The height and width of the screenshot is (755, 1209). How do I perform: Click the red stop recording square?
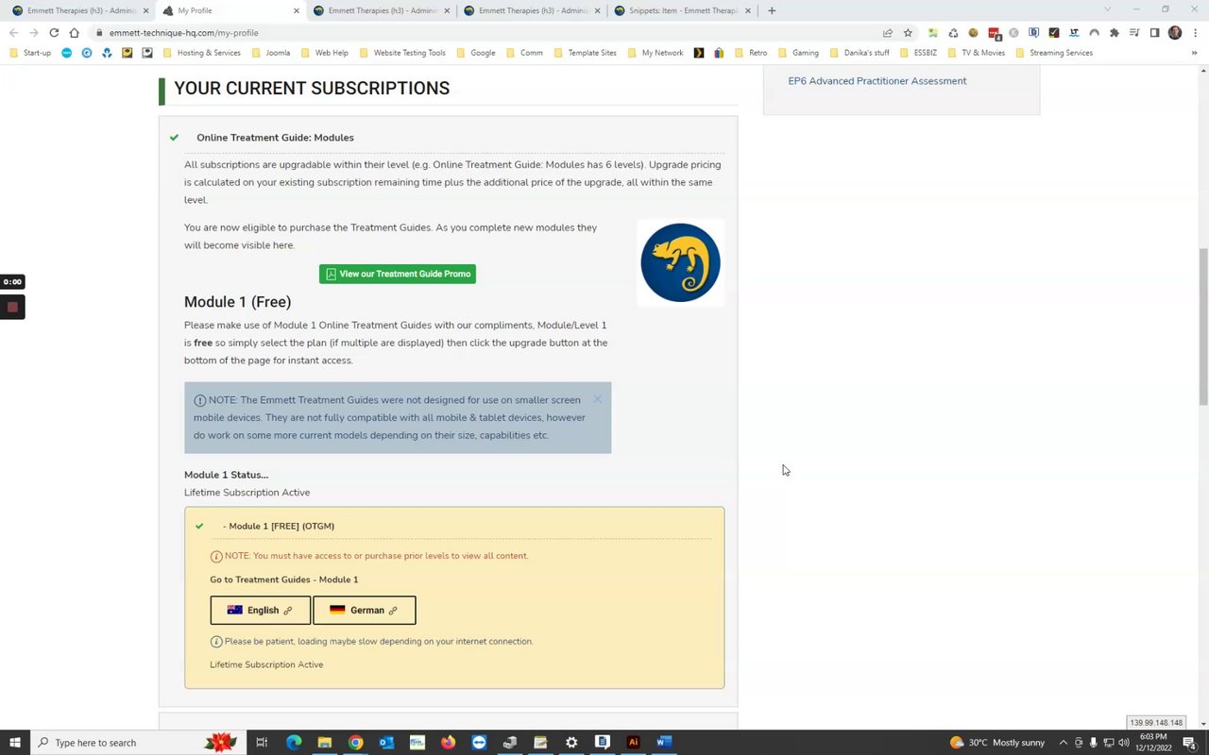(x=12, y=307)
